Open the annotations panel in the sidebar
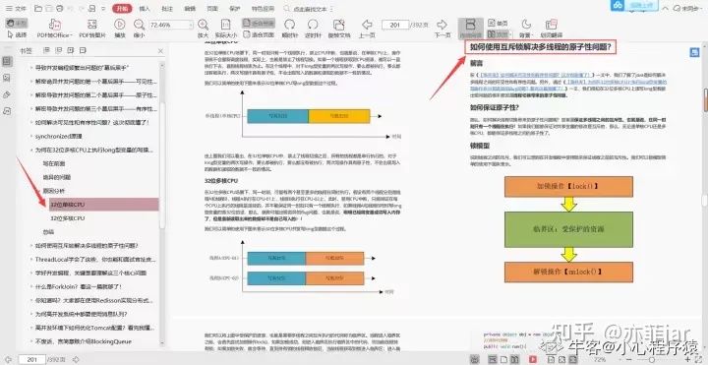This screenshot has width=708, height=365. coord(7,94)
